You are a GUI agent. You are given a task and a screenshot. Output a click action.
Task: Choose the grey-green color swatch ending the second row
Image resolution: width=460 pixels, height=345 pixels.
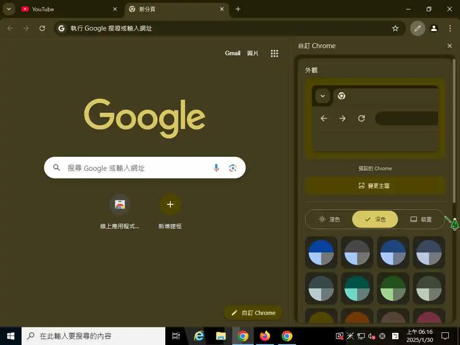click(x=429, y=288)
